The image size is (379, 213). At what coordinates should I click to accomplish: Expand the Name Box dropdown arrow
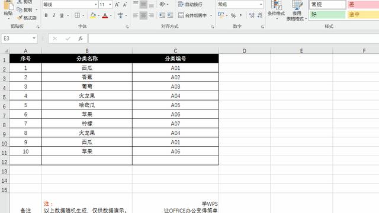pos(34,38)
